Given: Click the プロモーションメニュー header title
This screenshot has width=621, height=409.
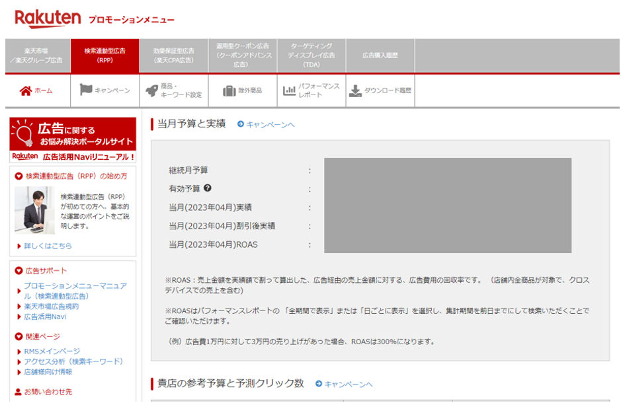Looking at the screenshot, I should click(x=132, y=20).
